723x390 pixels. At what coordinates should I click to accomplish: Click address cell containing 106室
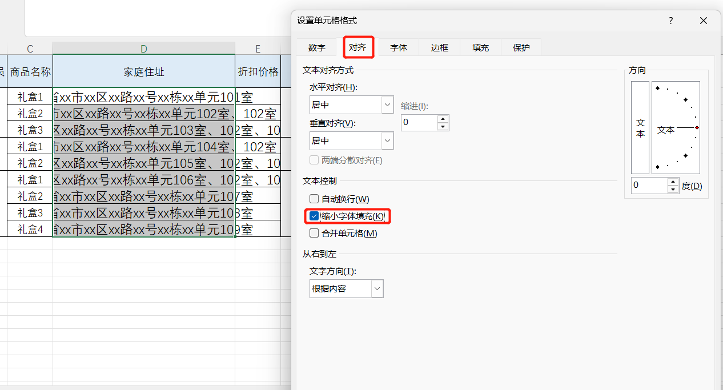click(x=144, y=180)
